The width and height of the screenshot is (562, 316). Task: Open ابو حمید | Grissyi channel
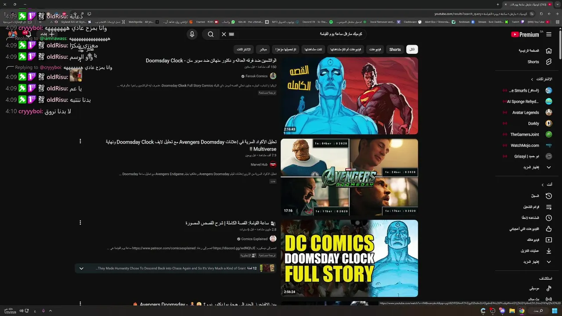[527, 156]
